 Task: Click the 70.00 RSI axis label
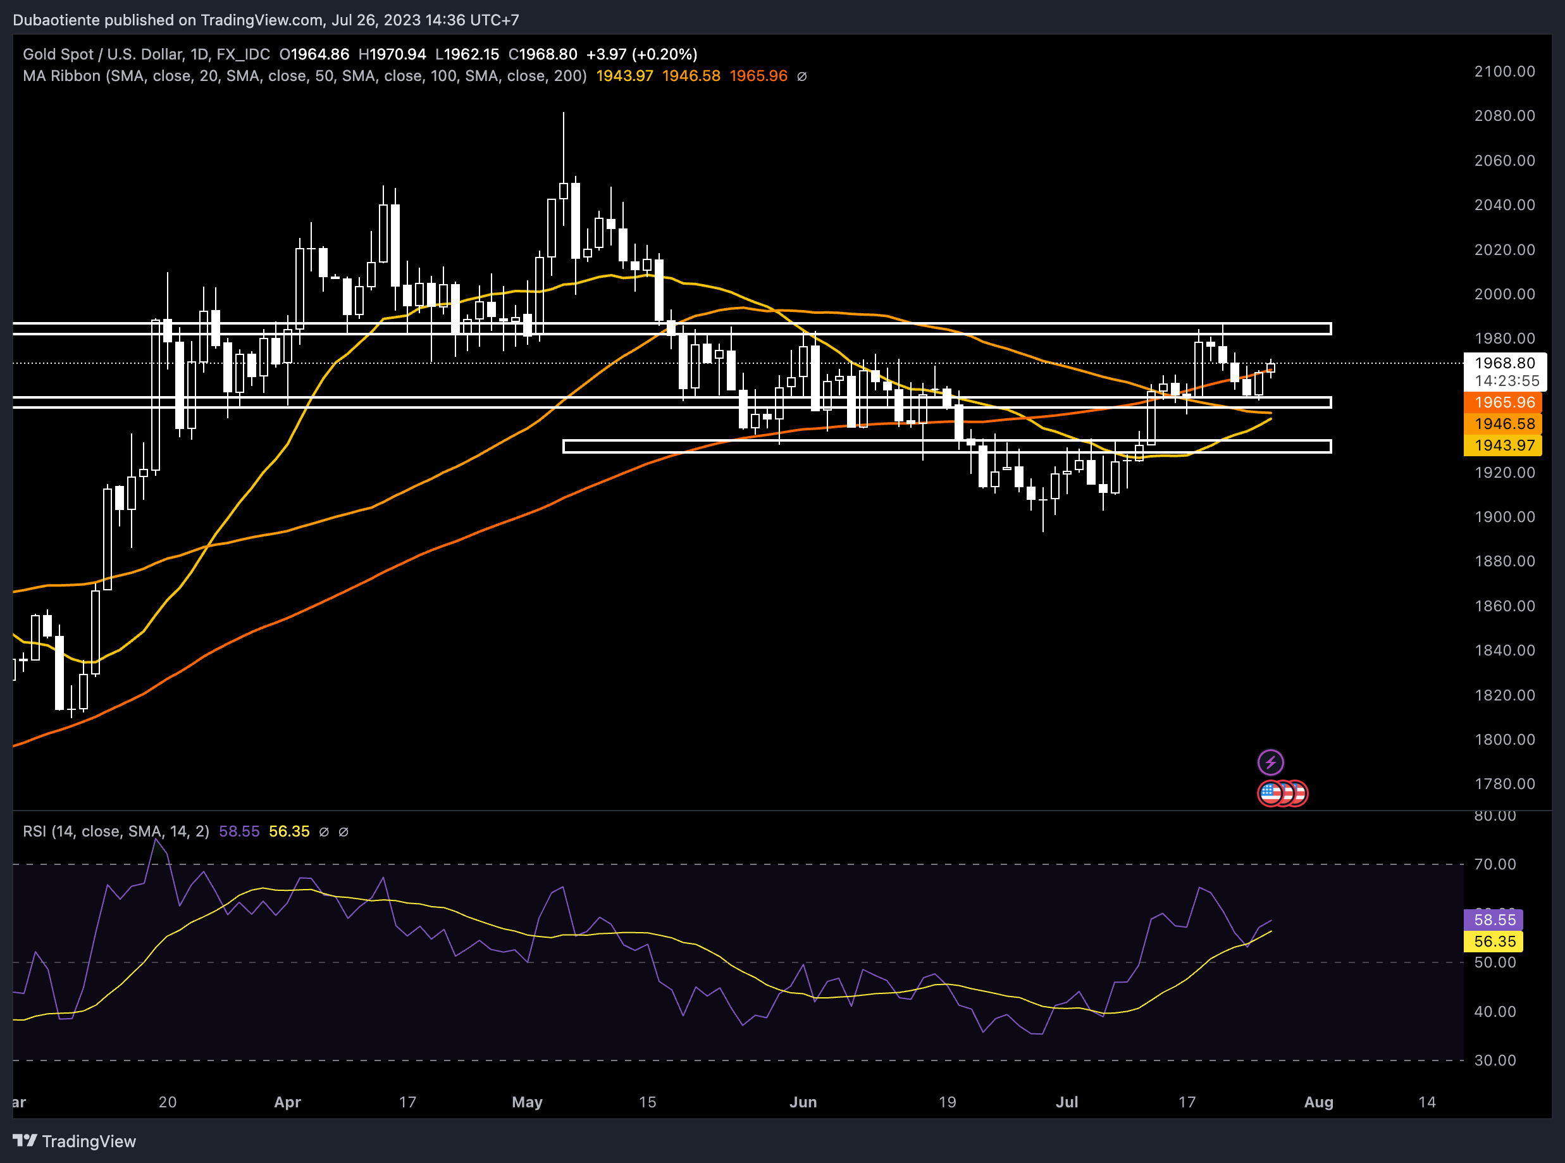[x=1495, y=864]
